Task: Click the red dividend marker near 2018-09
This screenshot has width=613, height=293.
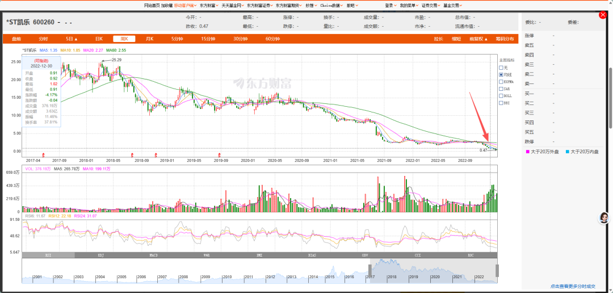Action: (x=132, y=156)
